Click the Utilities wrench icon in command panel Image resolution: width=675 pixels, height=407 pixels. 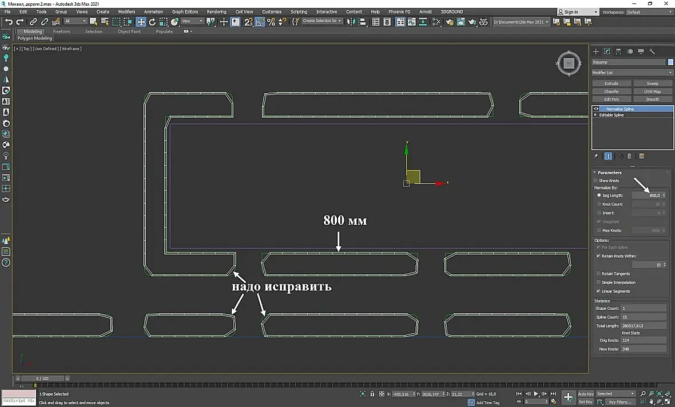coord(652,51)
